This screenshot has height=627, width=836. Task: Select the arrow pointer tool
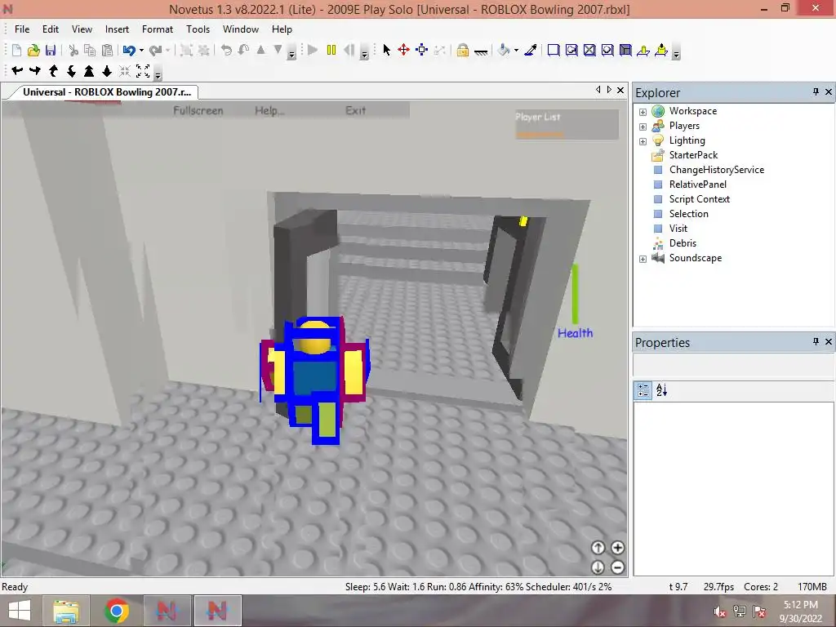tap(387, 50)
